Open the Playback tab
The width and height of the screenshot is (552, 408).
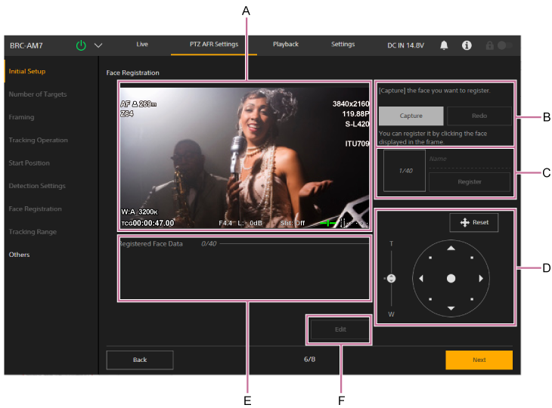coord(285,45)
